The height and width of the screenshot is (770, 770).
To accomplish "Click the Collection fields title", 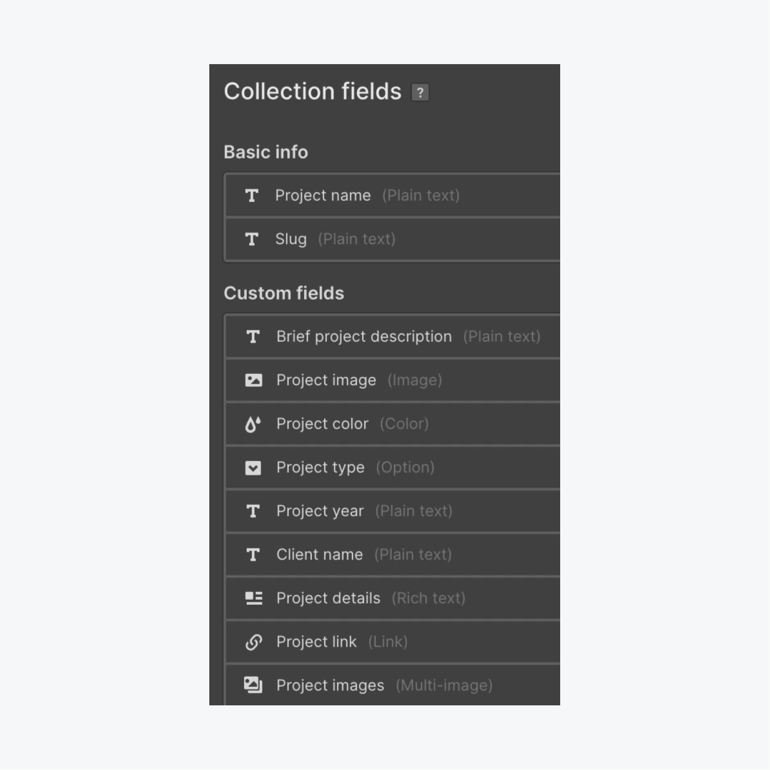I will click(312, 91).
